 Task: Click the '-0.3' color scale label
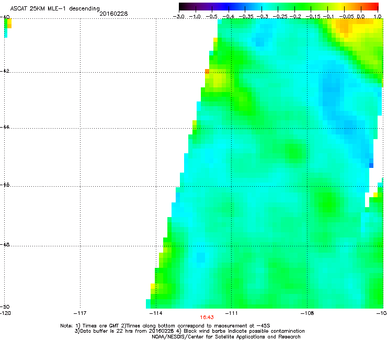click(263, 17)
